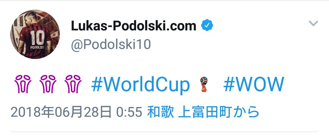
Task: Click the 2018年06月28日 date text
Action: point(61,112)
